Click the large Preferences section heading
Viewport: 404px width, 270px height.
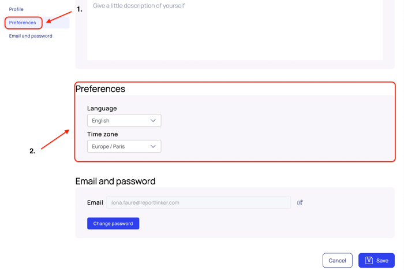100,89
